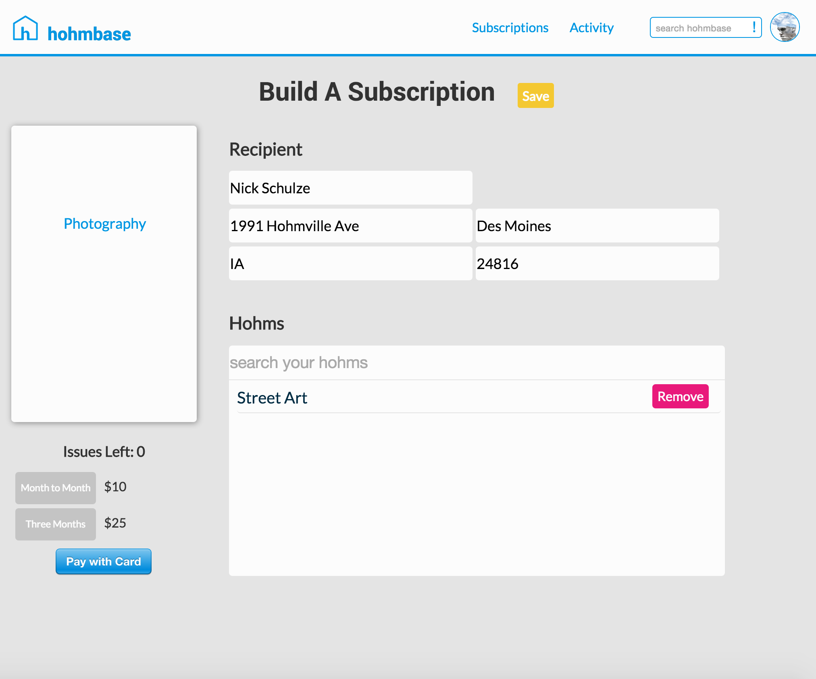Screen dimensions: 816x679
Task: Focus the search your hohms box
Action: [x=477, y=362]
